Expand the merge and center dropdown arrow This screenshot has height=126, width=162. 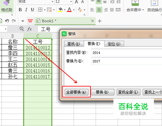click(x=143, y=10)
